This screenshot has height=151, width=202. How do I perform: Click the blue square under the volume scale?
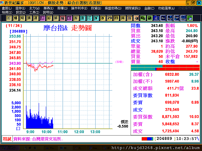(18, 129)
